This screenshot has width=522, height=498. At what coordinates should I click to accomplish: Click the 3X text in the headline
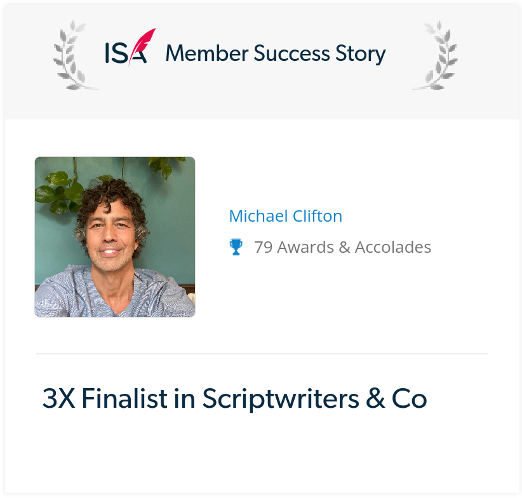(58, 398)
